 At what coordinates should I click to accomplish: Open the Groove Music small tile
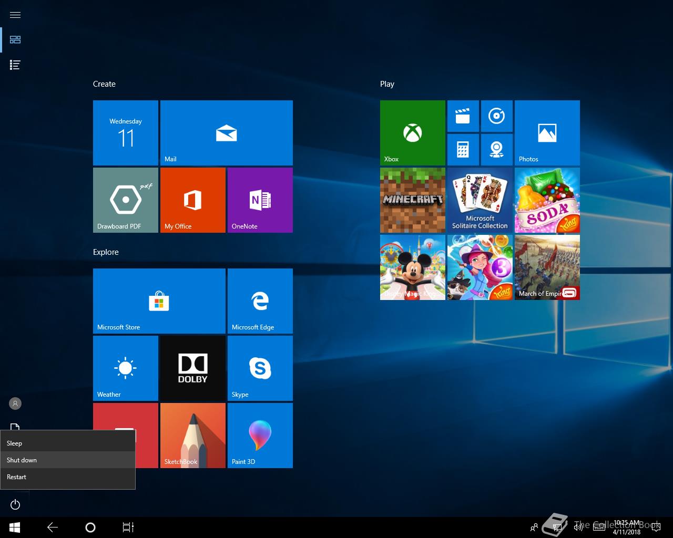click(497, 116)
